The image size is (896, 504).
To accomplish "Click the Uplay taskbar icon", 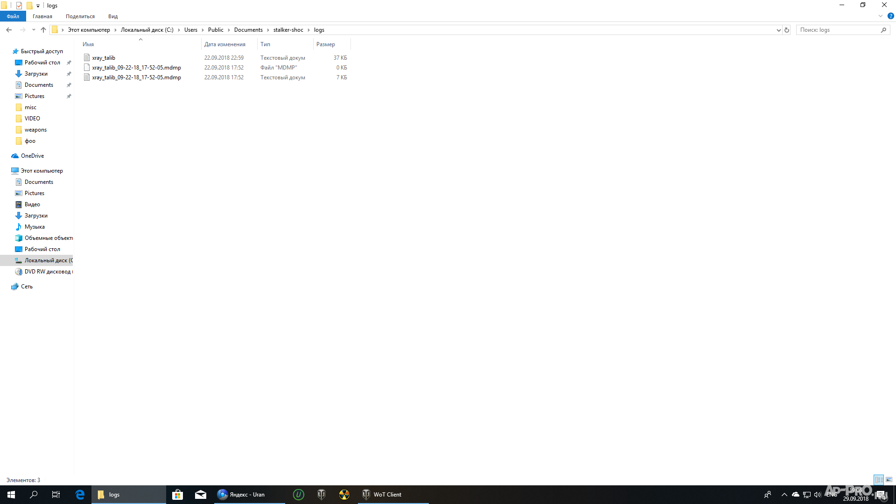I will click(299, 494).
